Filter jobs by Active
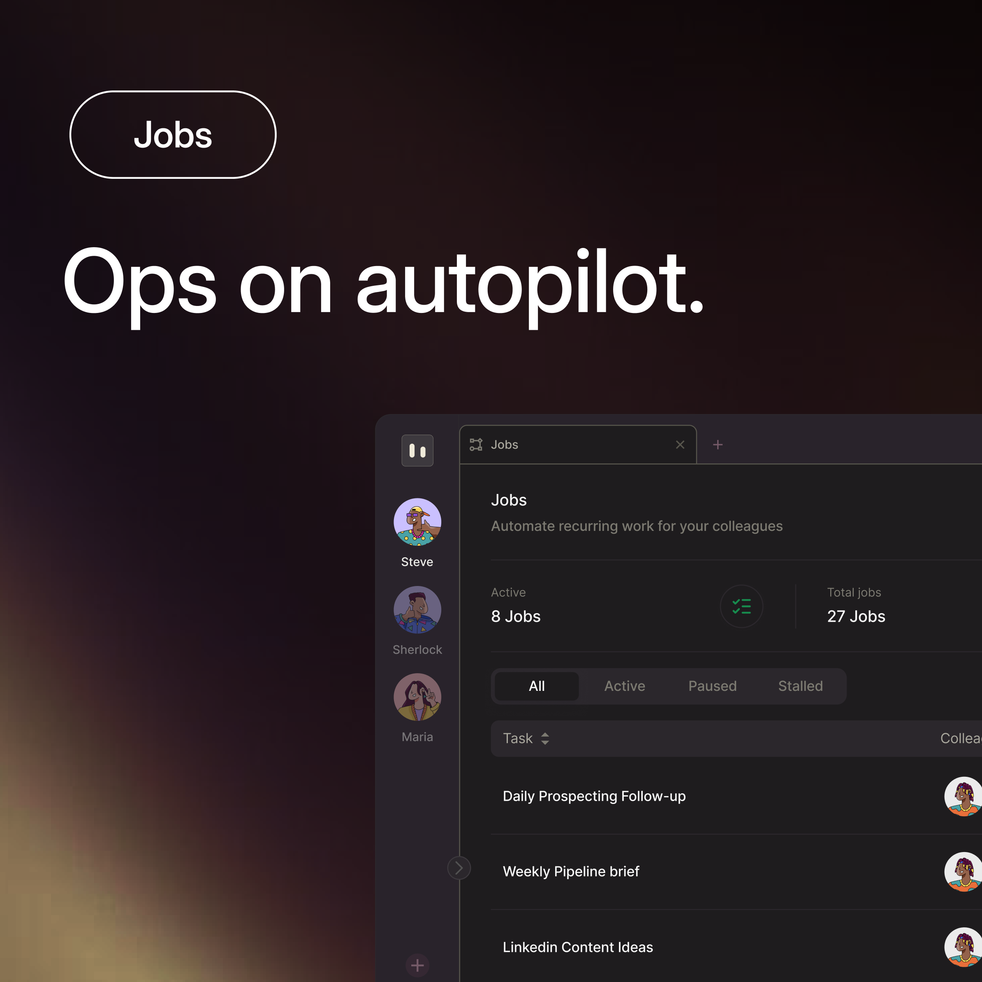Screen dimensions: 982x982 point(624,686)
